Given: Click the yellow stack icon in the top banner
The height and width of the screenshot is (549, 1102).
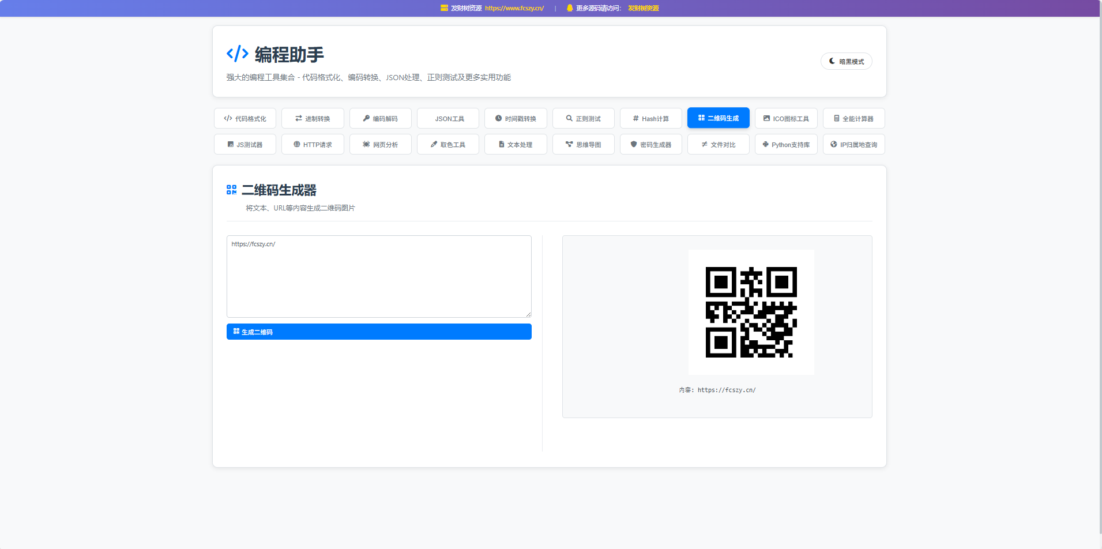Looking at the screenshot, I should (444, 8).
